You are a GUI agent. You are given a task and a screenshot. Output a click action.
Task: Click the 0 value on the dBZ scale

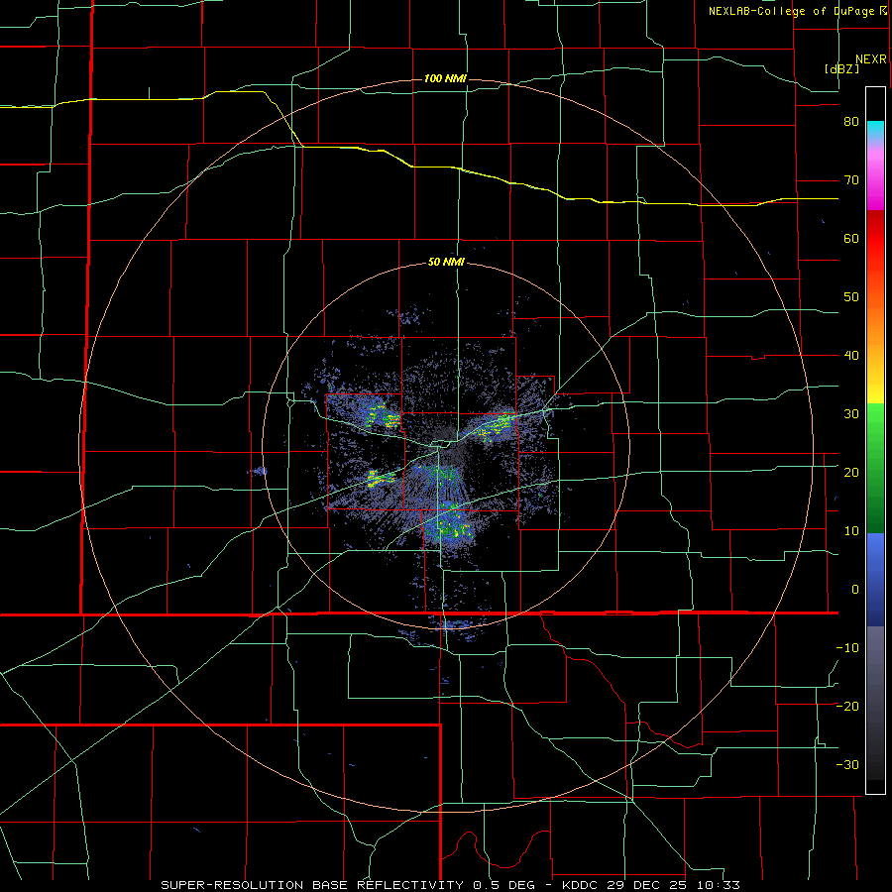click(855, 590)
